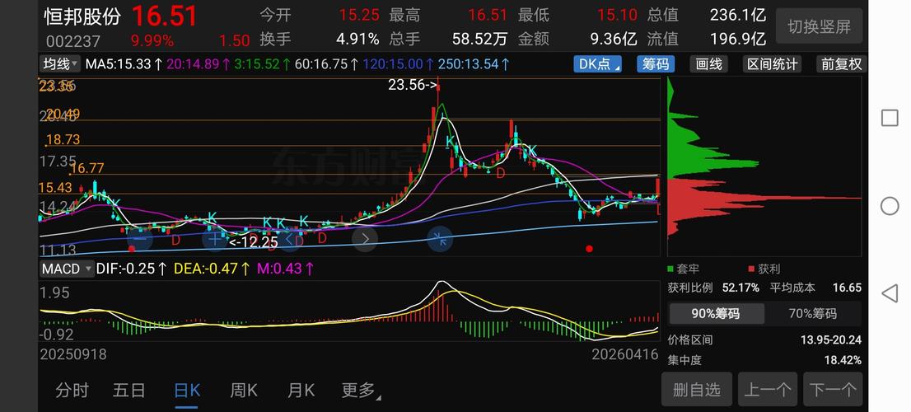Tap the zoom-out minus icon on the chart
The height and width of the screenshot is (412, 911).
point(139,238)
